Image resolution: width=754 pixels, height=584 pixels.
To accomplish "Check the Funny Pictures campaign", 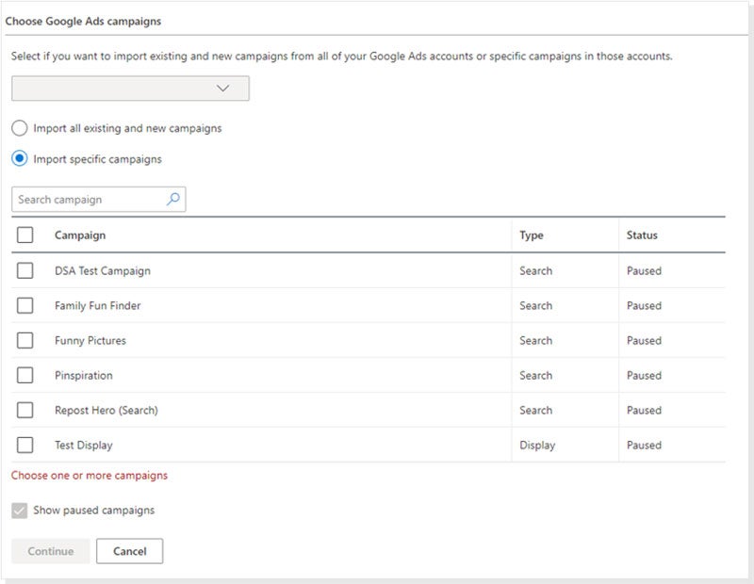I will tap(25, 340).
